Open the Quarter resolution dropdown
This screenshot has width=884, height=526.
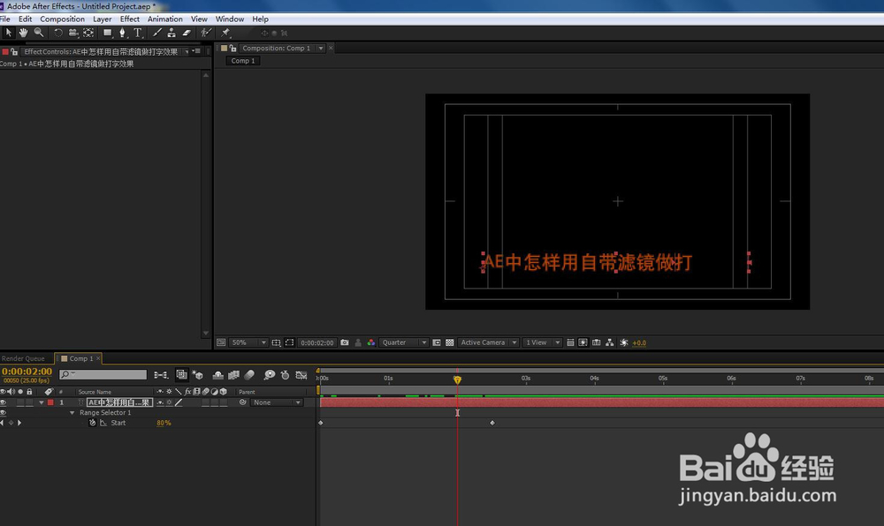point(400,342)
